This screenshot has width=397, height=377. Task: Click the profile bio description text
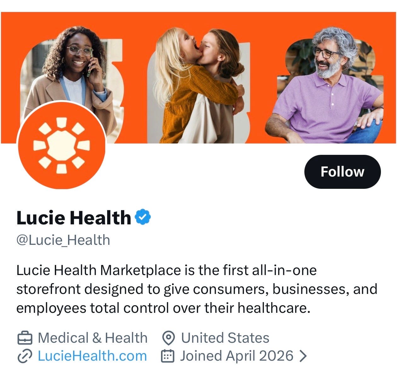pos(197,289)
